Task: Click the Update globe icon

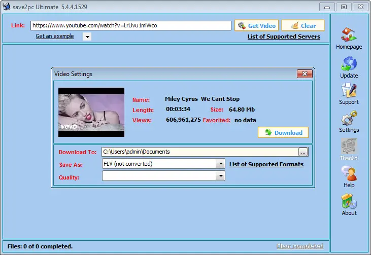Action: tap(349, 63)
